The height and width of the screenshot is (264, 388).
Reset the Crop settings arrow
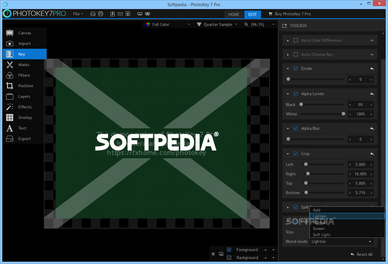[372, 154]
